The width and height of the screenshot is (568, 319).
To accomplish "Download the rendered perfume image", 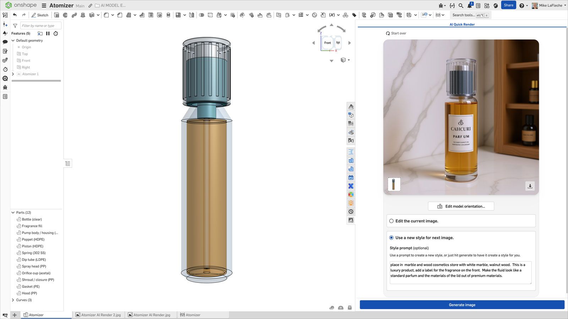I will 530,186.
